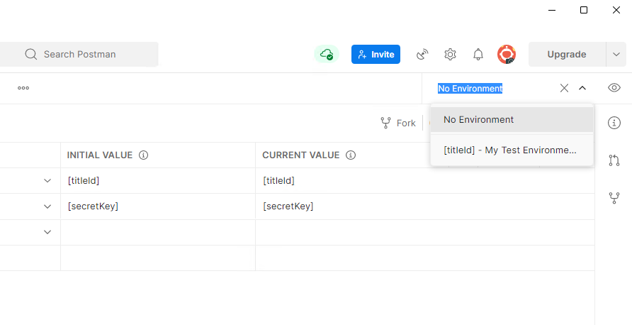Click the Invite button
Screen dimensions: 632x325
pyautogui.click(x=376, y=54)
